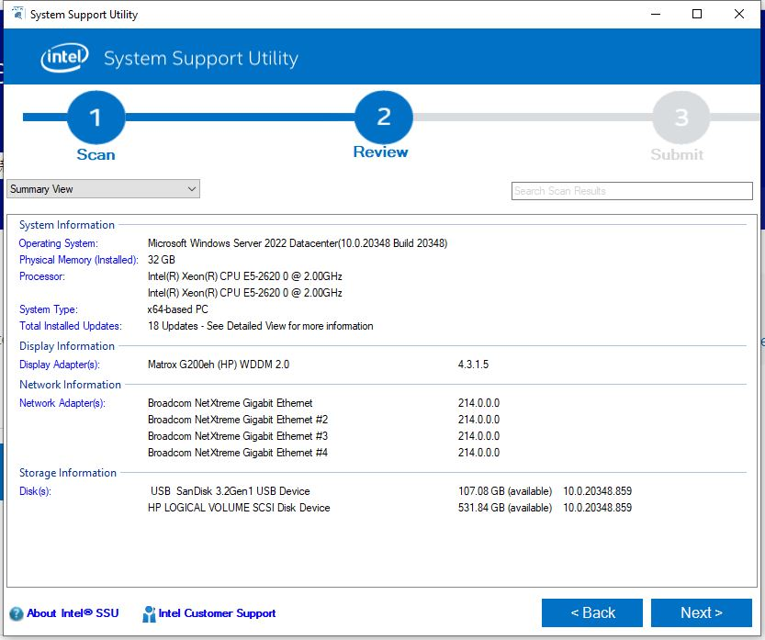Click the Storage Information section heading

pos(68,473)
